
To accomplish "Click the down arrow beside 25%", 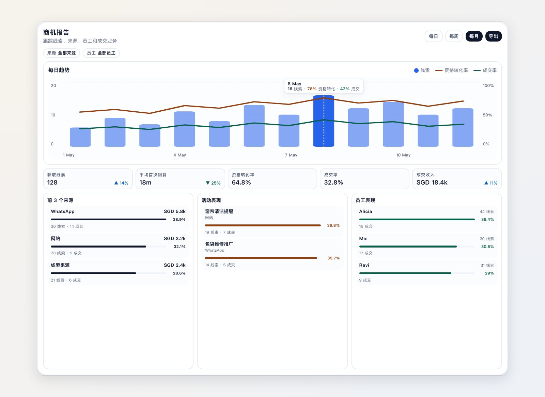I will [208, 183].
